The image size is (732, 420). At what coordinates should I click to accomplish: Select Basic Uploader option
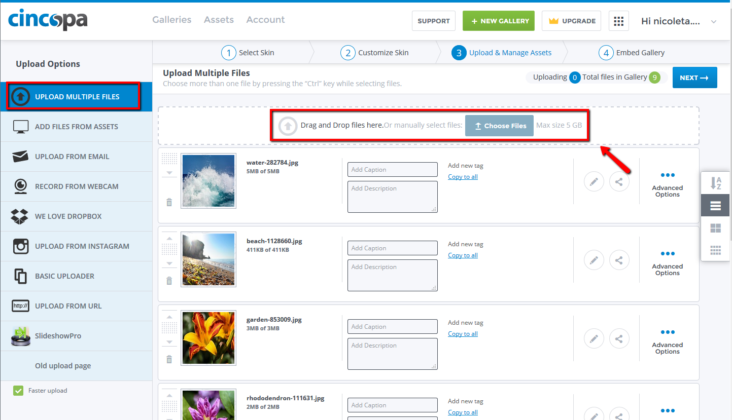coord(76,276)
